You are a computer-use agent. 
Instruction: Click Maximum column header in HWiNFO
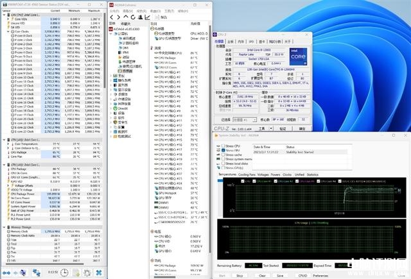pos(94,11)
